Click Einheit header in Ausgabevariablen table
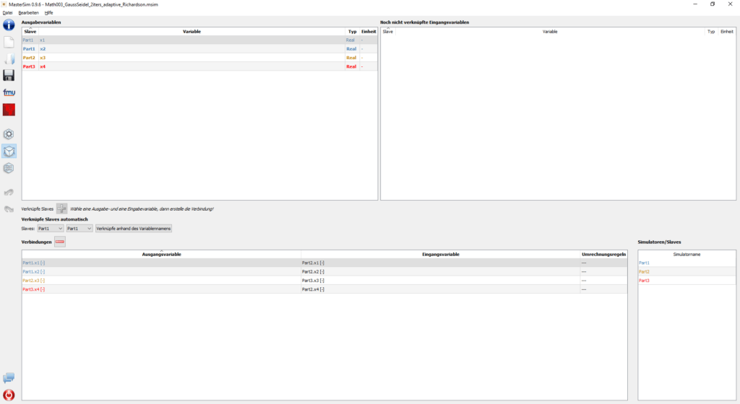 [369, 32]
